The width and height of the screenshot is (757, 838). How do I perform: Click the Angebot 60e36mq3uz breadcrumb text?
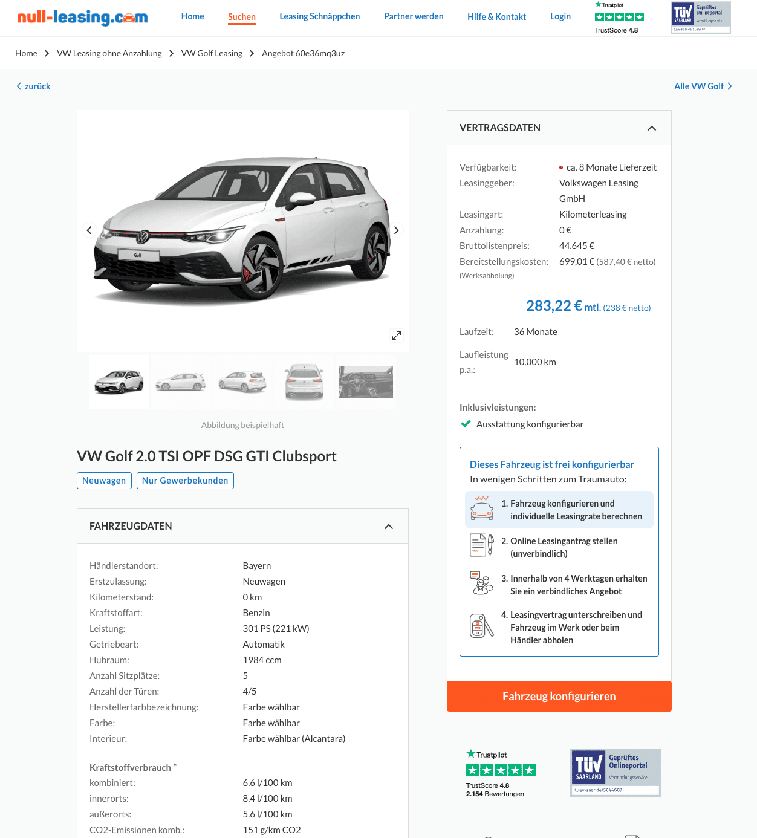pos(304,53)
